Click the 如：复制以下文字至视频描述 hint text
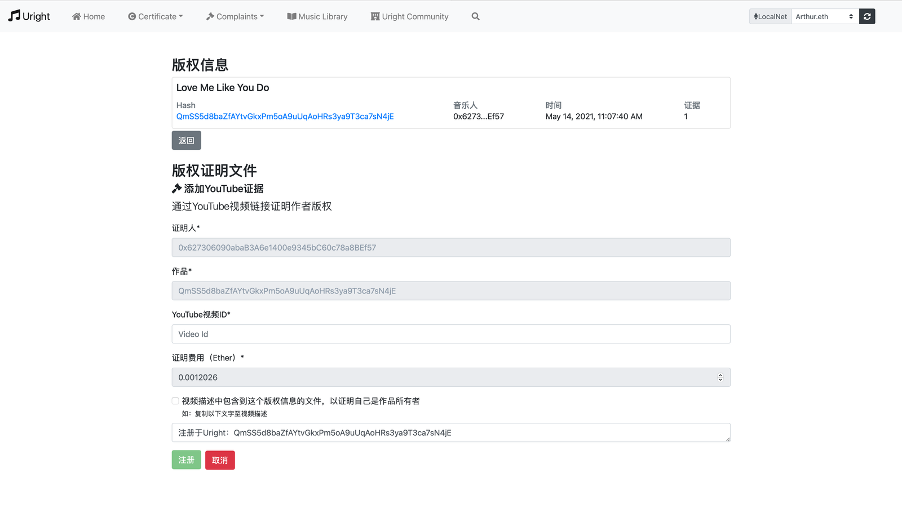This screenshot has width=902, height=509. click(x=224, y=414)
